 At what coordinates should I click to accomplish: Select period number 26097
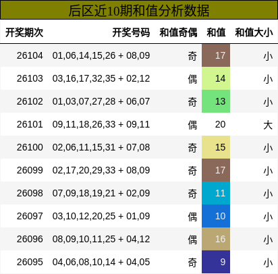click(30, 216)
